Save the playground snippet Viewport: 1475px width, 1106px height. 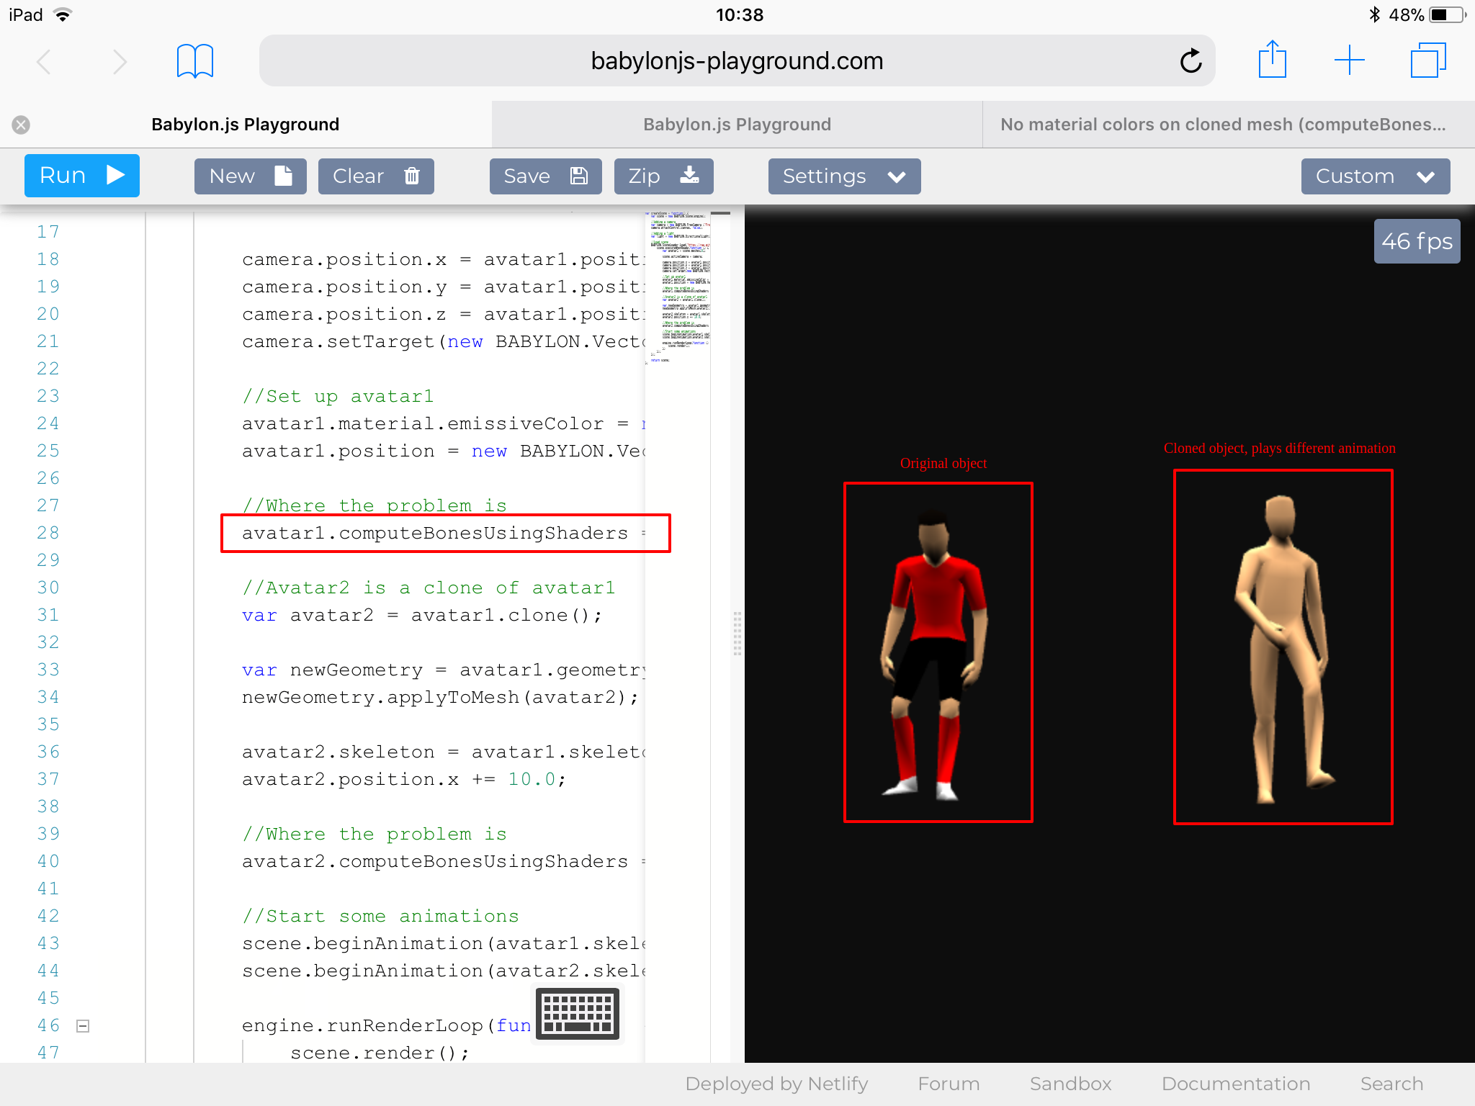click(545, 176)
